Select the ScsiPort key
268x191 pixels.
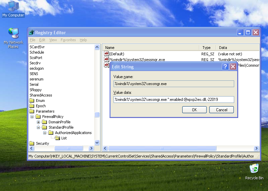point(36,58)
